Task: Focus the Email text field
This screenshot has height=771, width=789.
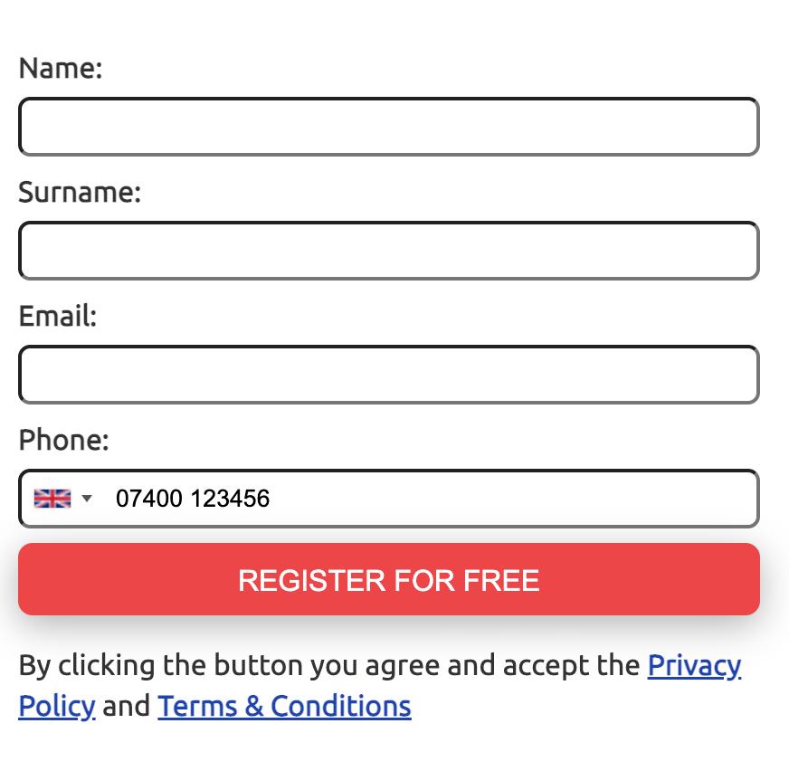Action: [388, 375]
